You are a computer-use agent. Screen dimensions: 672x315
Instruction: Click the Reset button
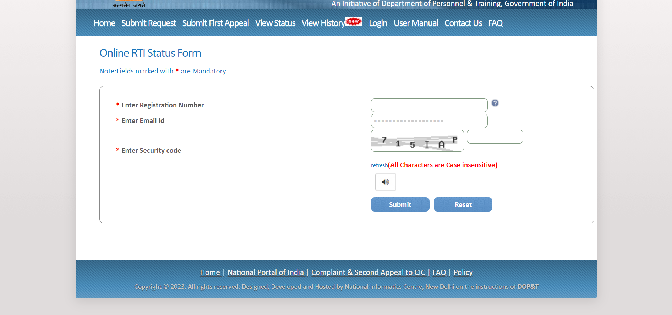pyautogui.click(x=463, y=204)
